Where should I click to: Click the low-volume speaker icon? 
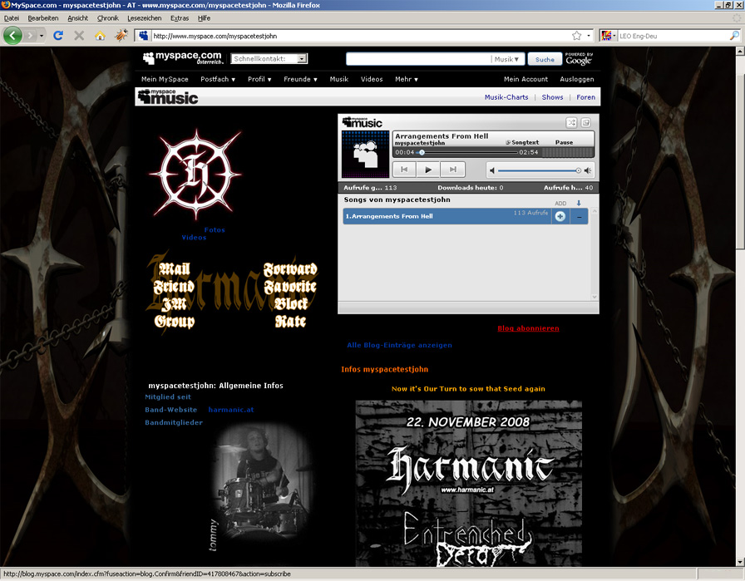point(492,170)
